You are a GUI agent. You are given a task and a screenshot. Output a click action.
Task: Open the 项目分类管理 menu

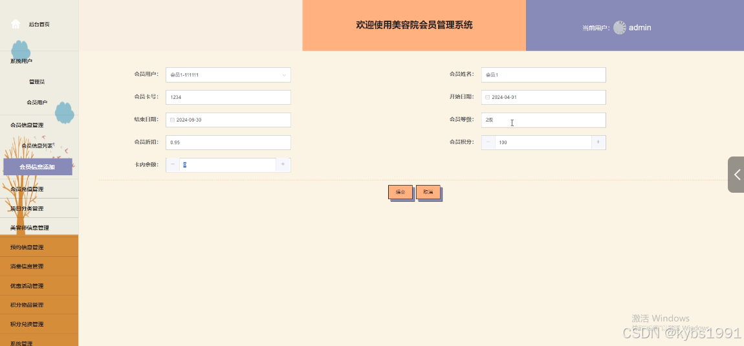coord(27,208)
